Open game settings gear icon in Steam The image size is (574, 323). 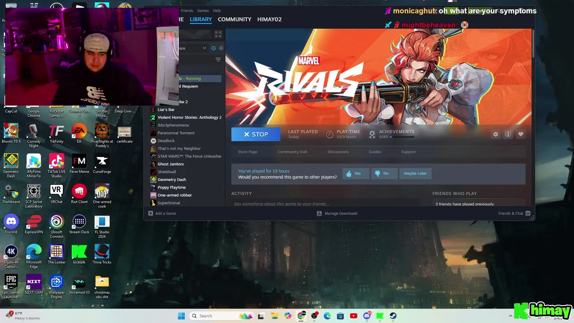coord(496,134)
